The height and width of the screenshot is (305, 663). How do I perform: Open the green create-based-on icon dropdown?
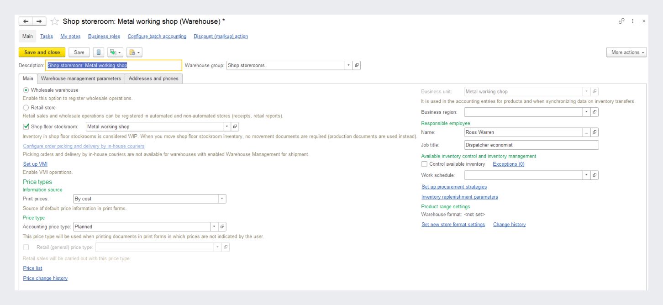116,53
